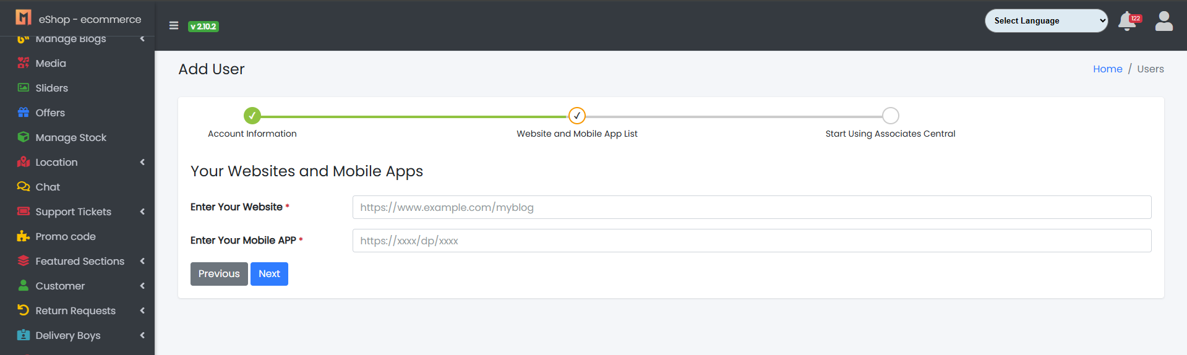The width and height of the screenshot is (1187, 355).
Task: Click the Support Tickets icon
Action: click(x=24, y=211)
